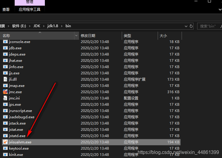Click the jinfo.exe file icon
Screen dimensions: 222x158
click(x=5, y=67)
